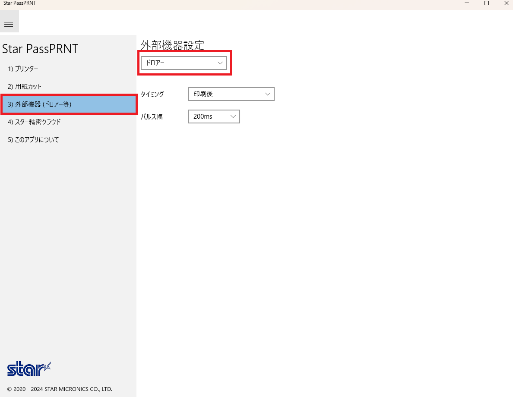Close the Star PassPRNT window

506,3
